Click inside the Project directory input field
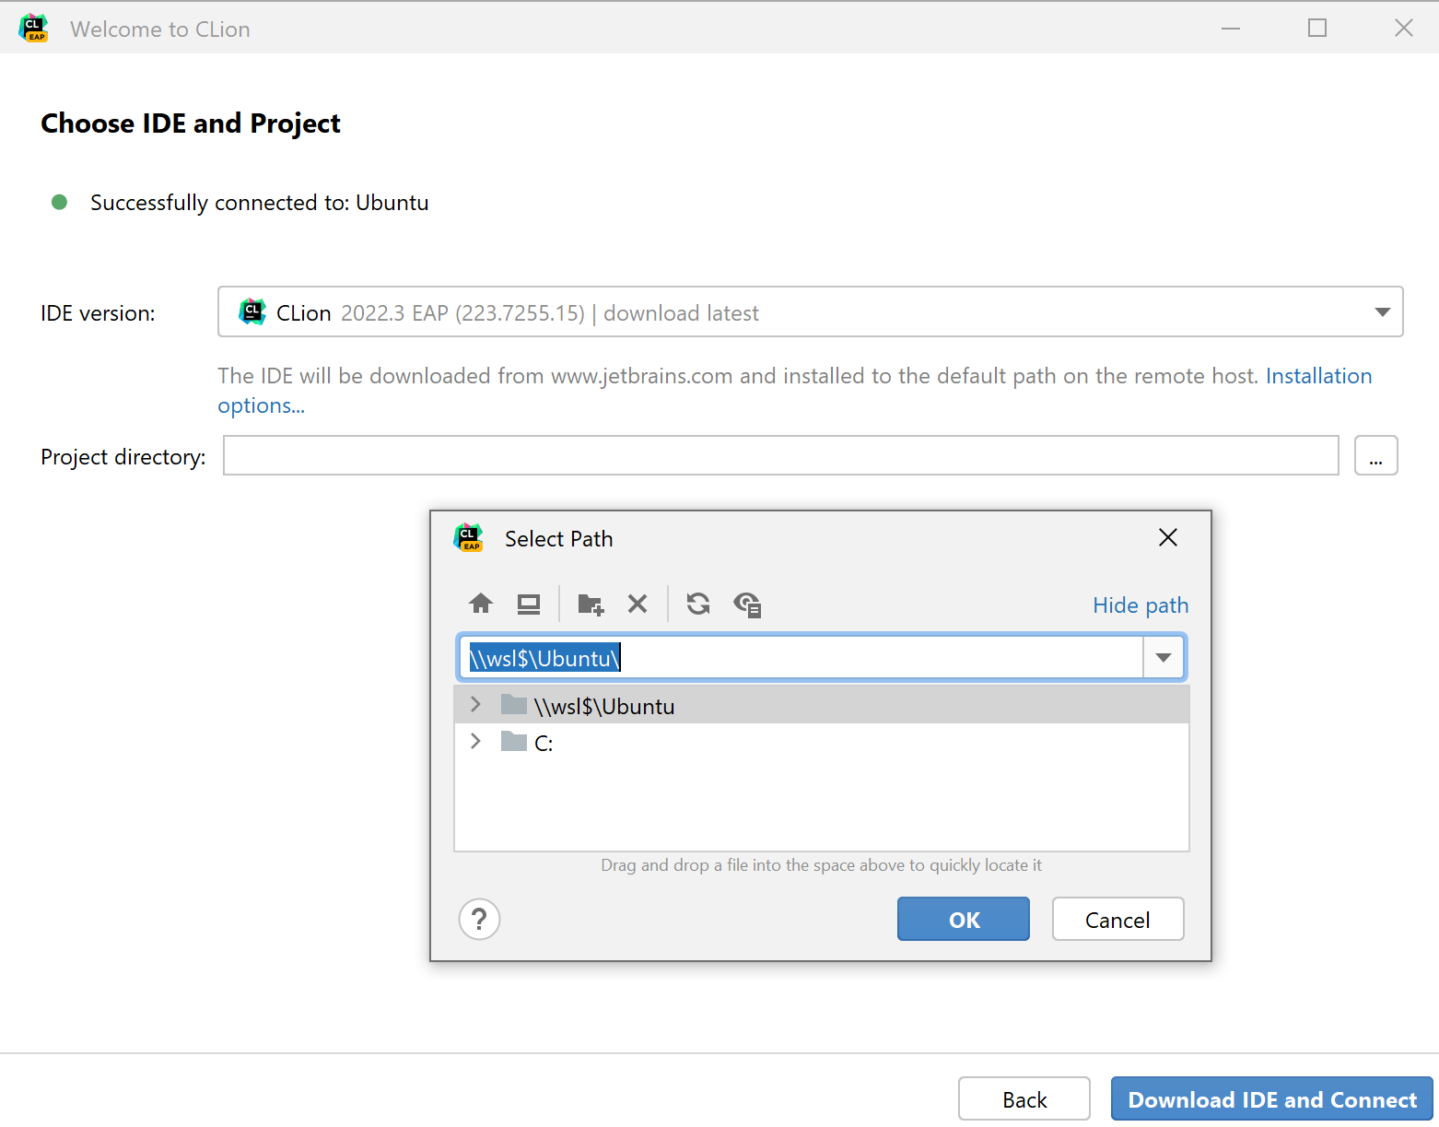 781,455
